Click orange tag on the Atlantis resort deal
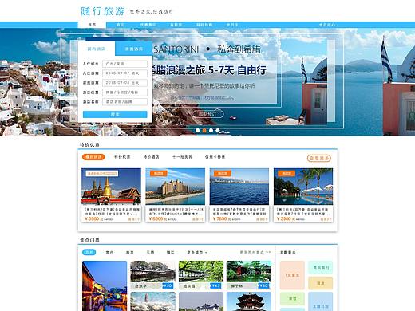This screenshot has width=415, height=311. click(x=159, y=173)
